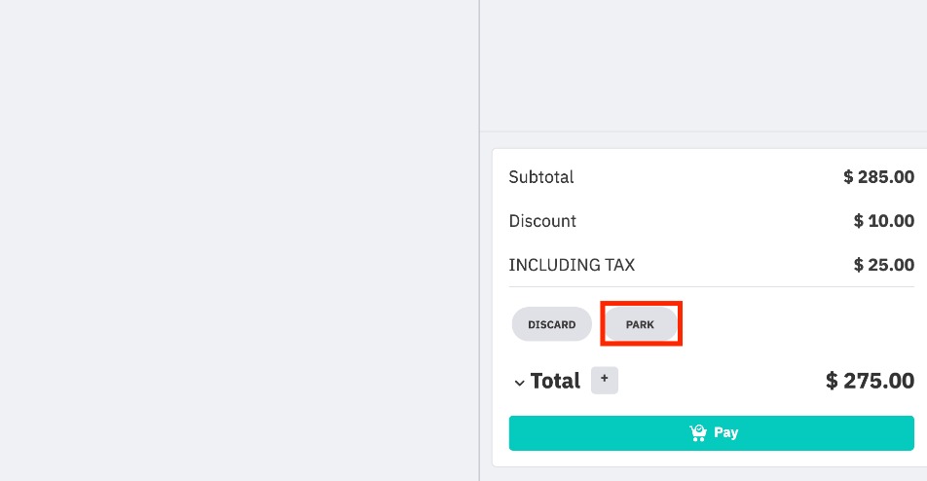Click the empty left product panel
Viewport: 927px width, 481px height.
(x=239, y=240)
